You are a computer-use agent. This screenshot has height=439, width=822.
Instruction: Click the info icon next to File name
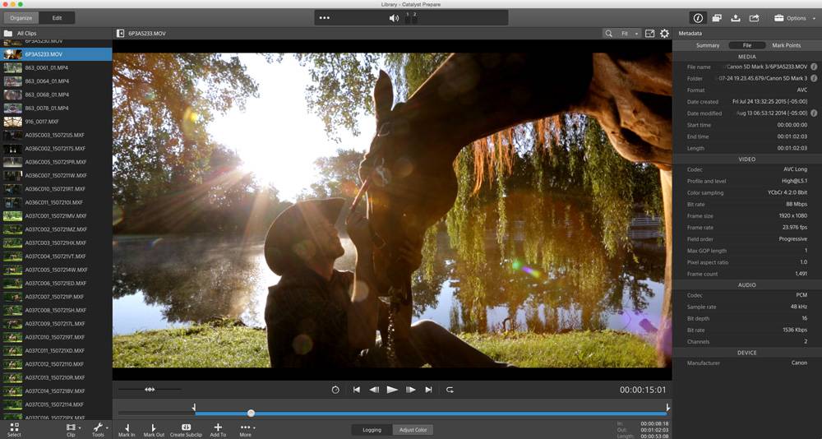tap(814, 67)
